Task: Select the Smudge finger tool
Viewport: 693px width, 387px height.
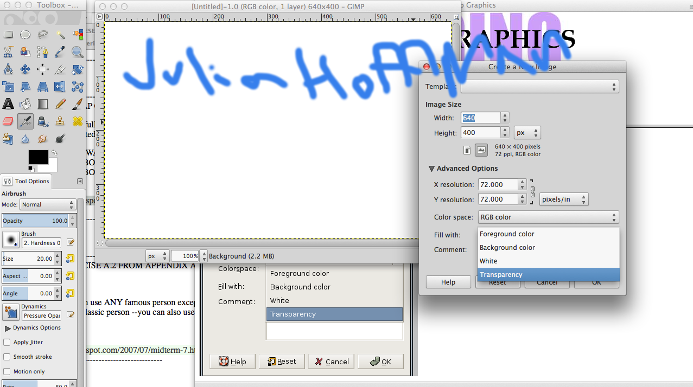Action: tap(42, 139)
